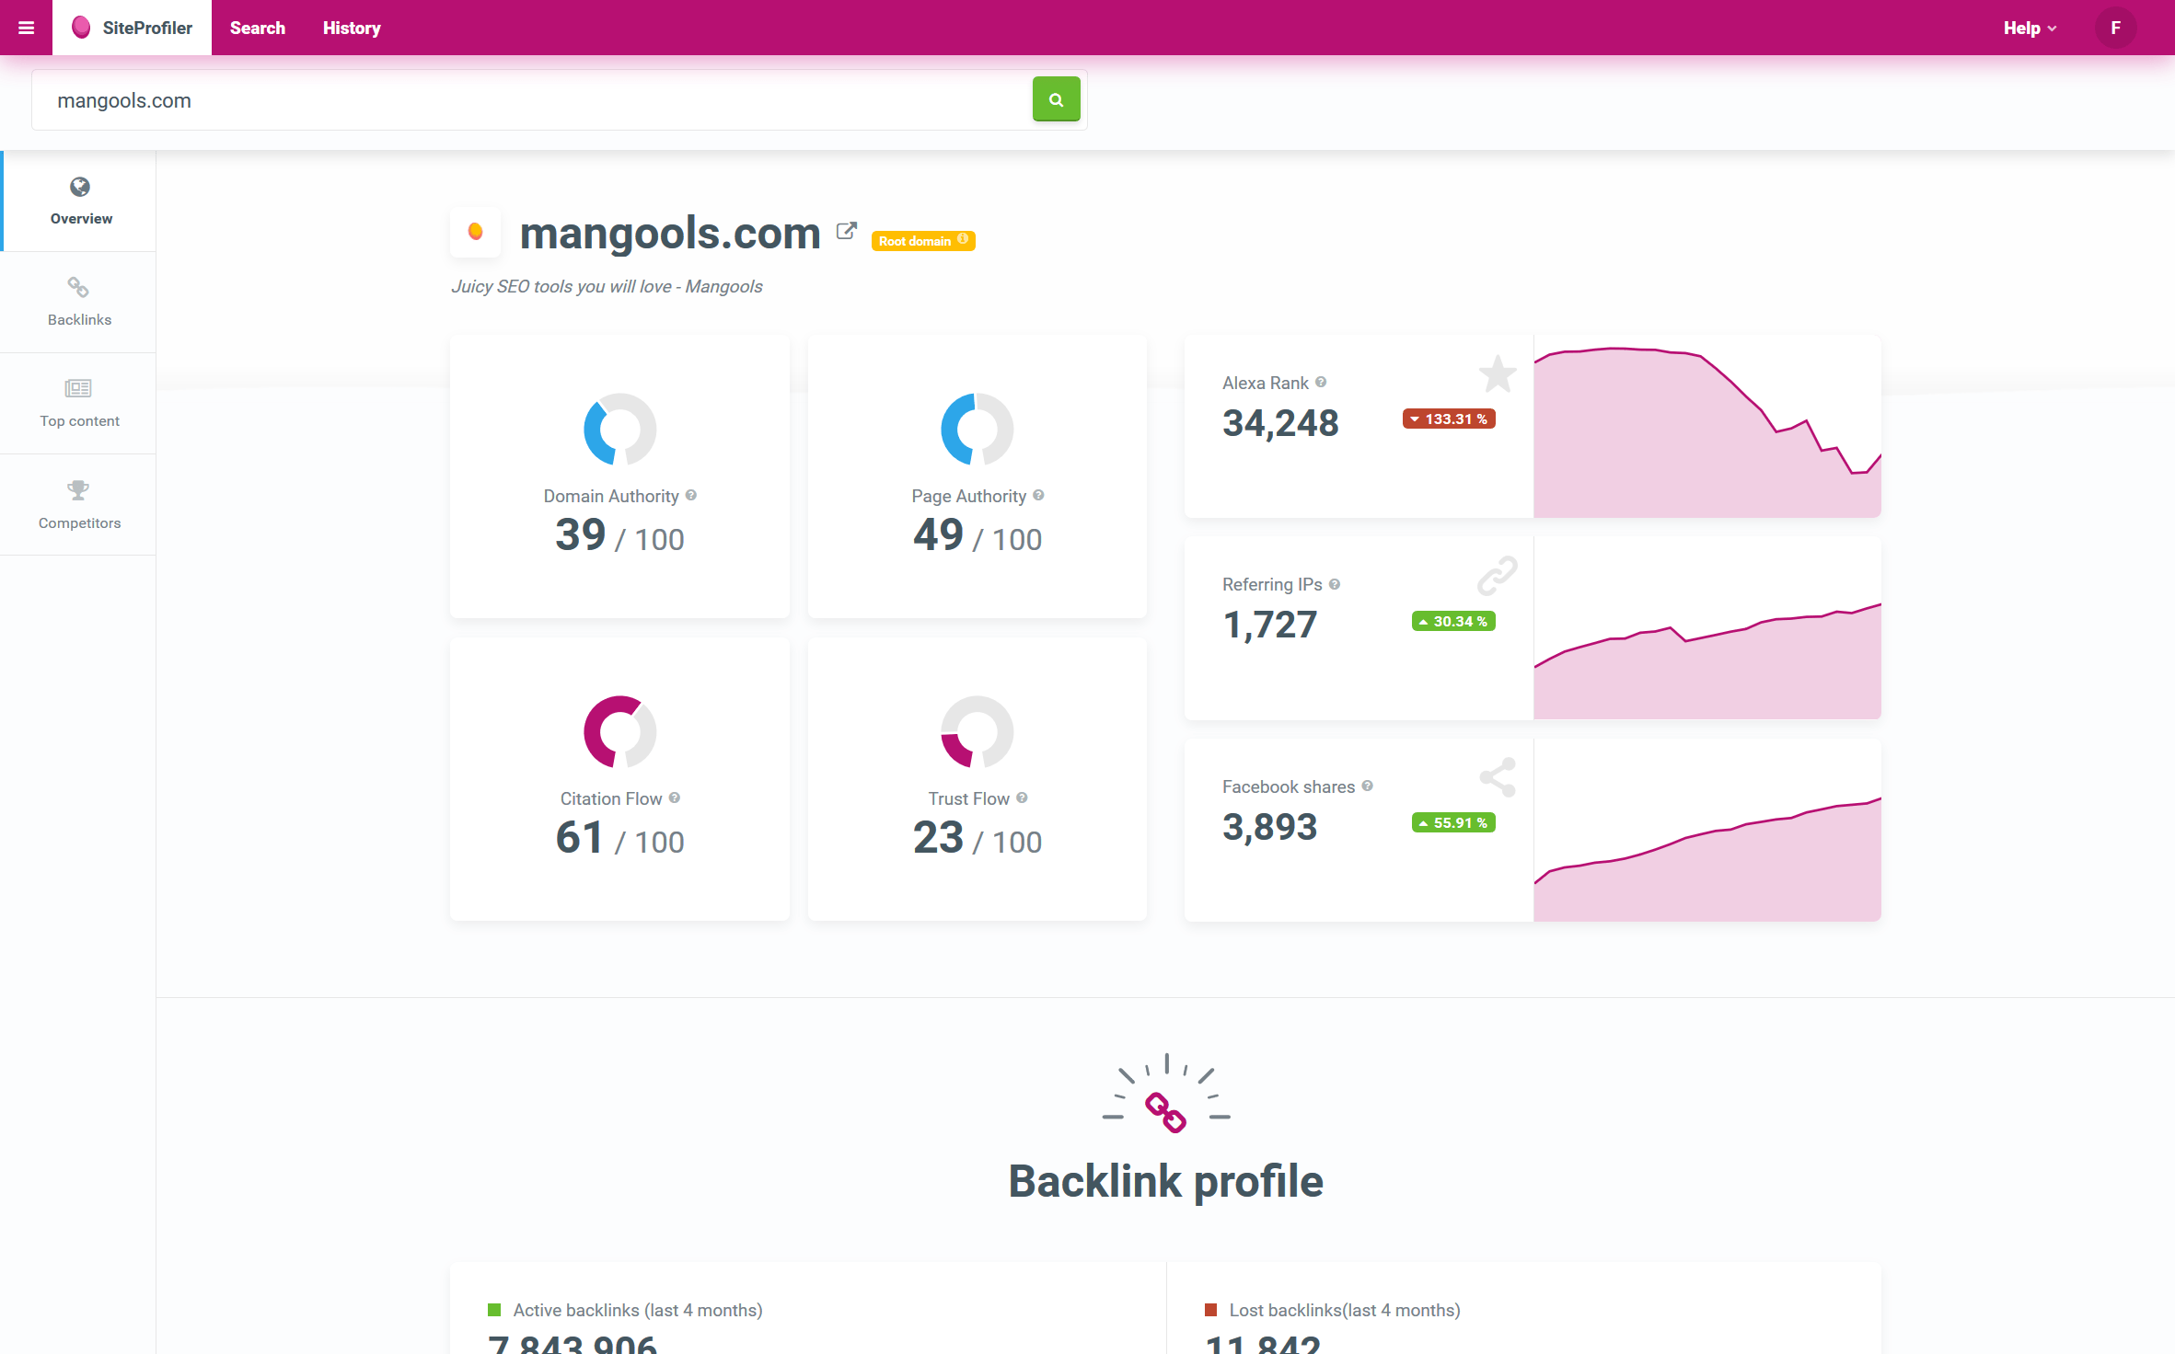Image resolution: width=2175 pixels, height=1354 pixels.
Task: Click the SiteProfiler logo icon
Action: (81, 27)
